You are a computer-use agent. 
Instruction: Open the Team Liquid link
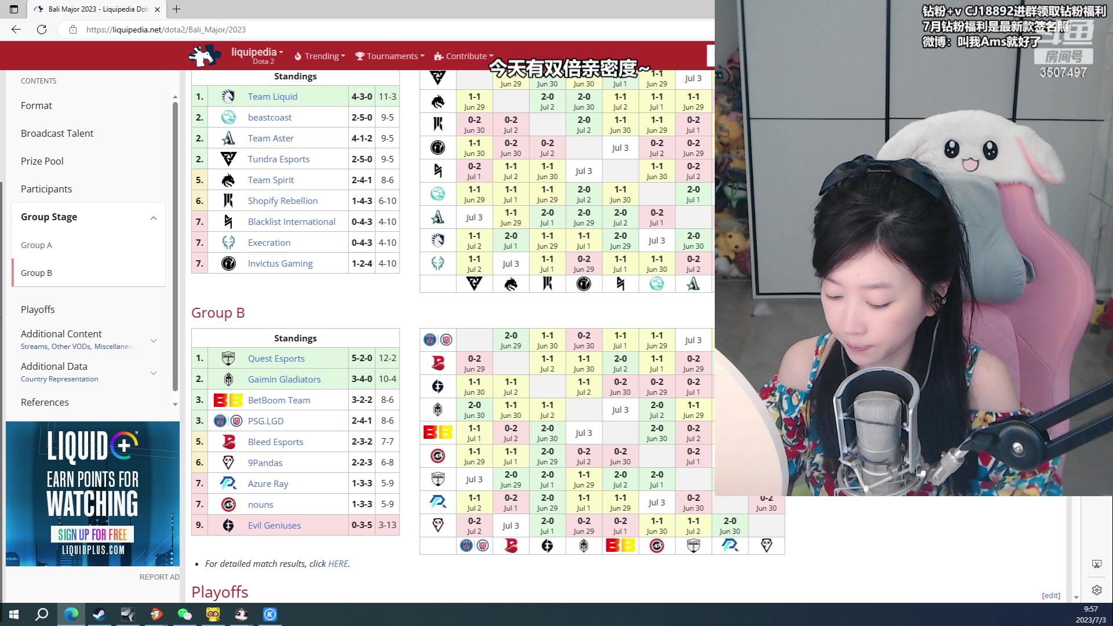(x=272, y=97)
